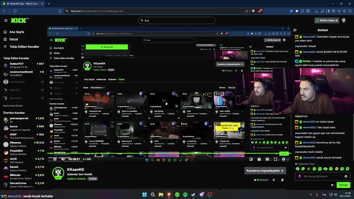Toggle theater mode in the player
Screen dimensions: 354x199
(x=267, y=159)
